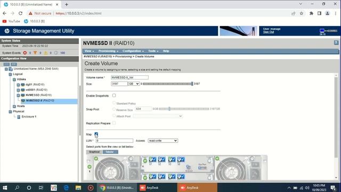Click the NVMESSD vdisk icon
This screenshot has height=192, width=341.
pos(23,95)
